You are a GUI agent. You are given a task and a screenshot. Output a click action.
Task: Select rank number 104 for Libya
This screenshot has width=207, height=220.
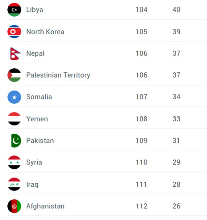142,10
